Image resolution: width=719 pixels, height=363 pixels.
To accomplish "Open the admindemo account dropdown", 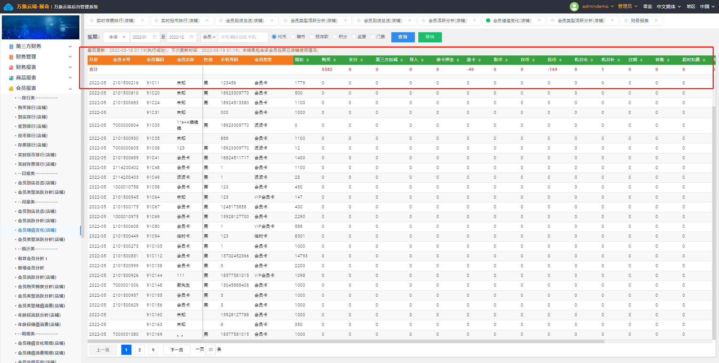I will click(598, 6).
